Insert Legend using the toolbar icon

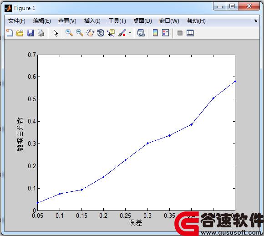(x=166, y=33)
